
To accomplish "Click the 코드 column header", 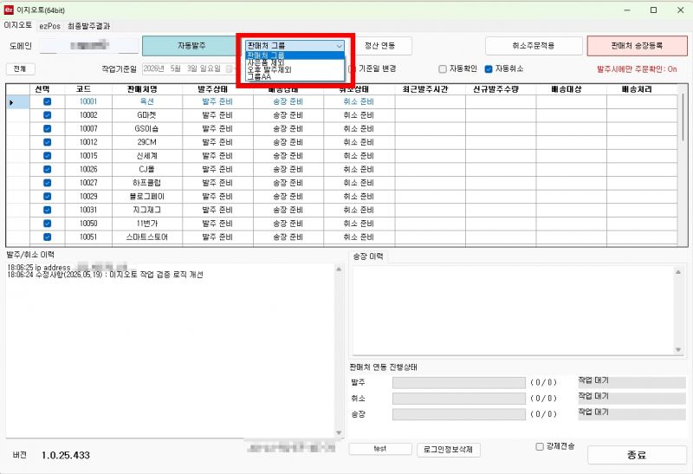I will coord(88,89).
